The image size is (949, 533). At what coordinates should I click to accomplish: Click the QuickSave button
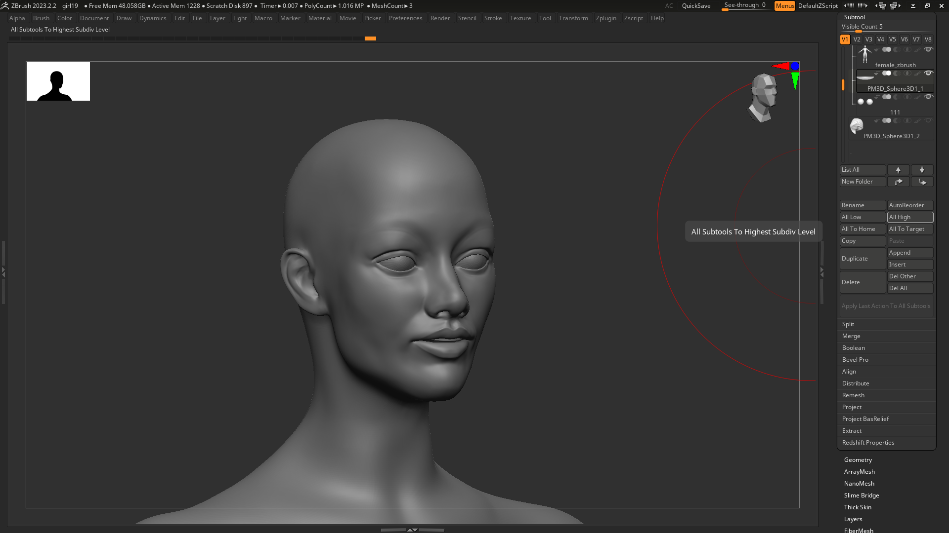pos(696,6)
